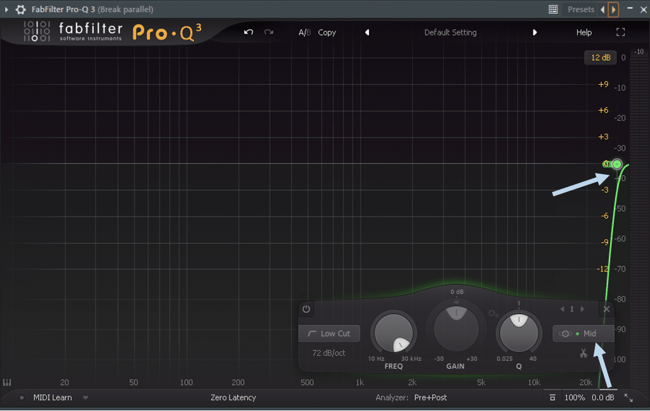This screenshot has width=650, height=411.
Task: Click the Q knob
Action: [519, 333]
